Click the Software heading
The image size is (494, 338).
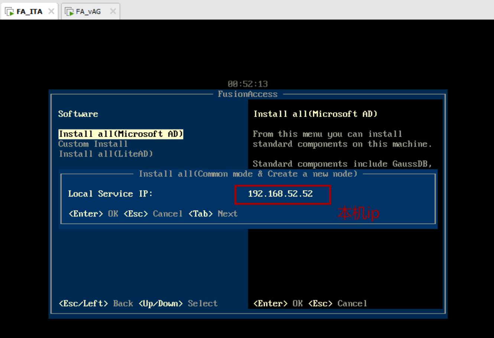point(78,114)
